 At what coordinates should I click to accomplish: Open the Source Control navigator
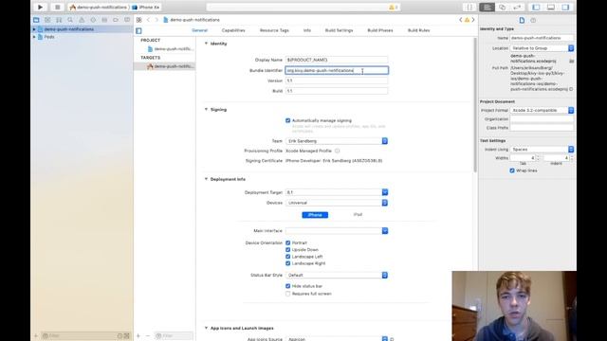coord(47,20)
